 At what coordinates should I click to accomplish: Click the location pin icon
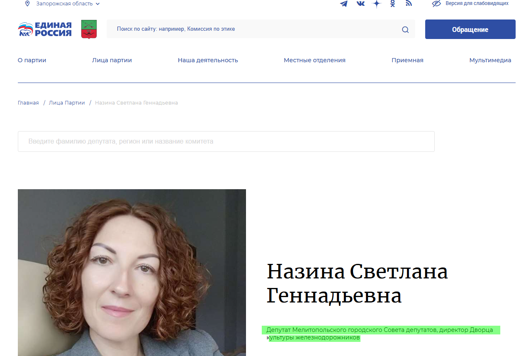tap(27, 3)
